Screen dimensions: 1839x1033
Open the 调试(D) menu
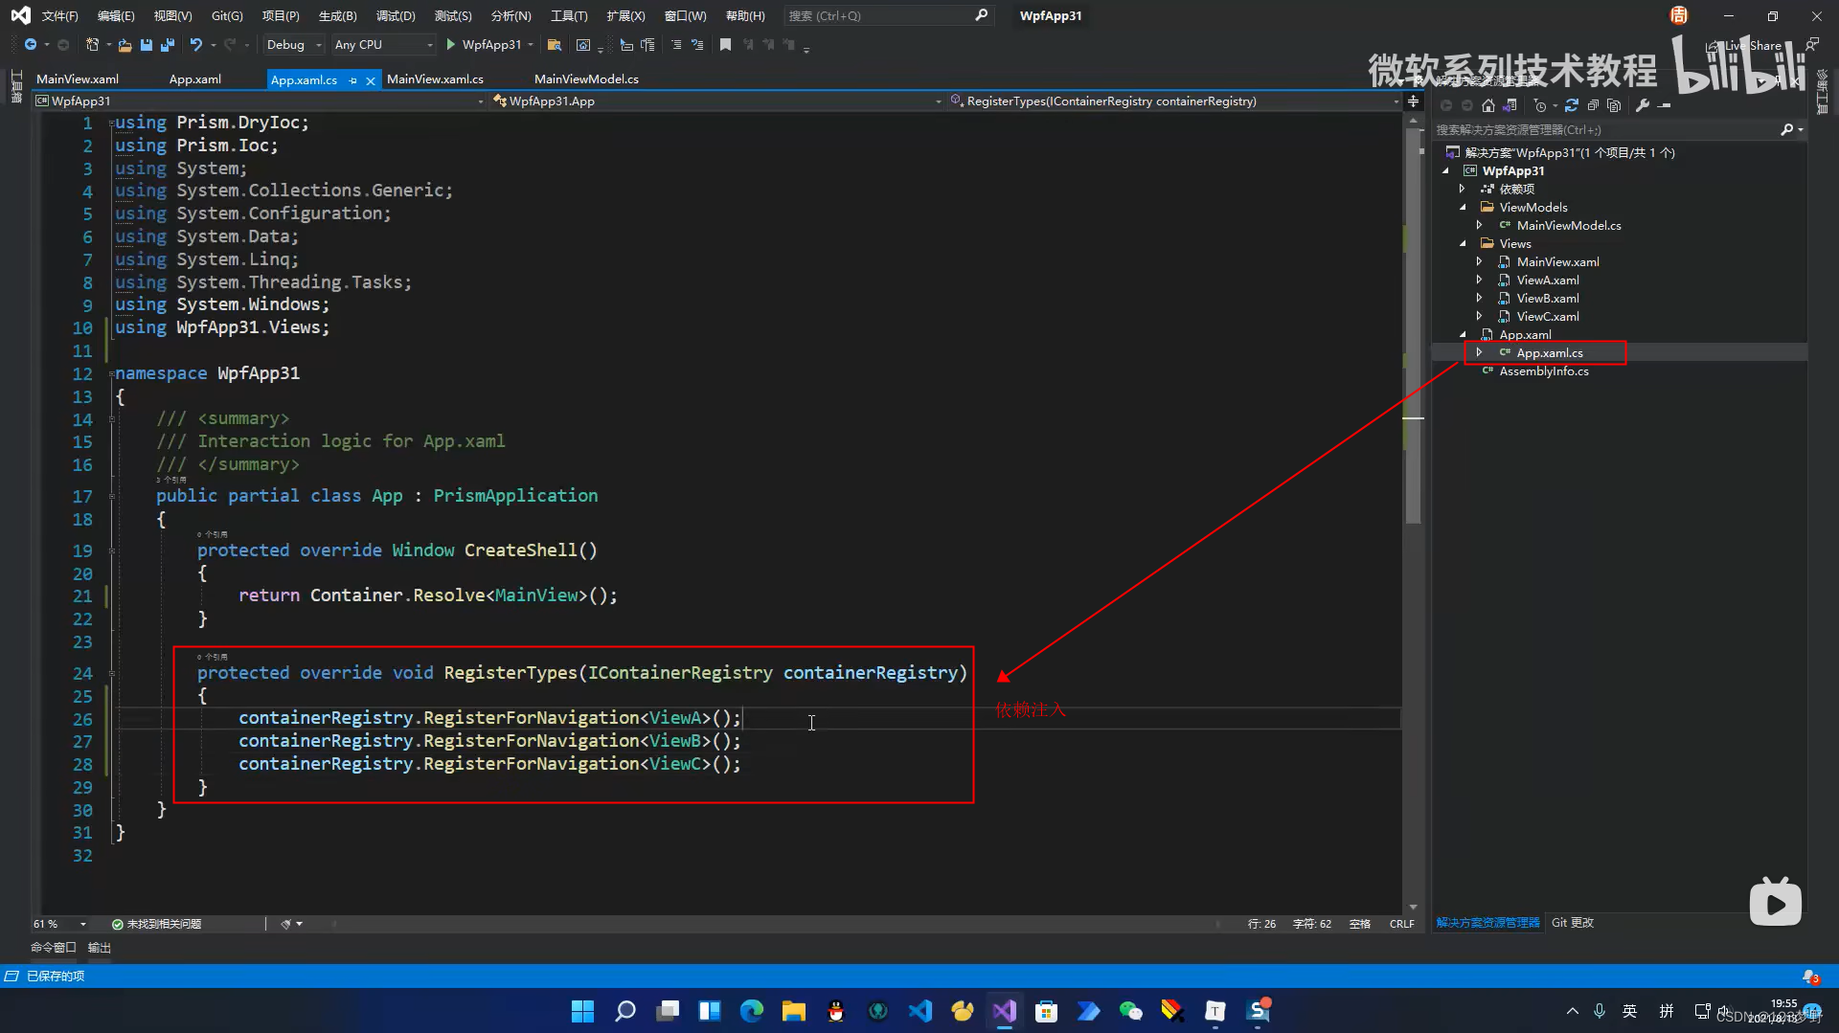click(x=396, y=16)
